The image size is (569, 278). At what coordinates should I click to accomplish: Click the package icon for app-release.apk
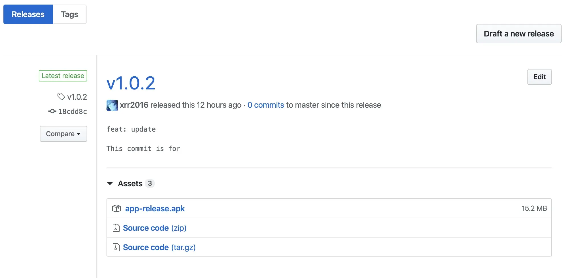(x=116, y=208)
